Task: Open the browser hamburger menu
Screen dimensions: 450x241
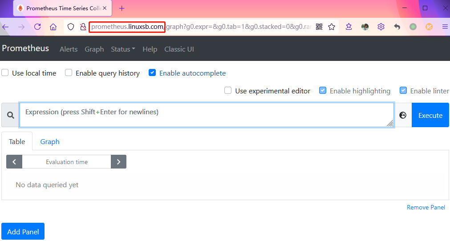Action: (x=445, y=27)
